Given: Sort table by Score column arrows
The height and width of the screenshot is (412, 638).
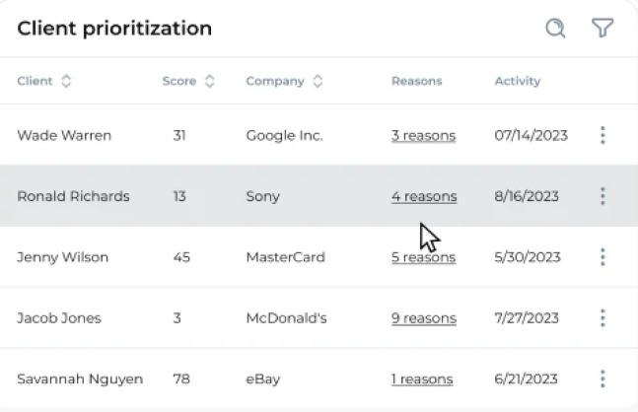Looking at the screenshot, I should tap(210, 81).
